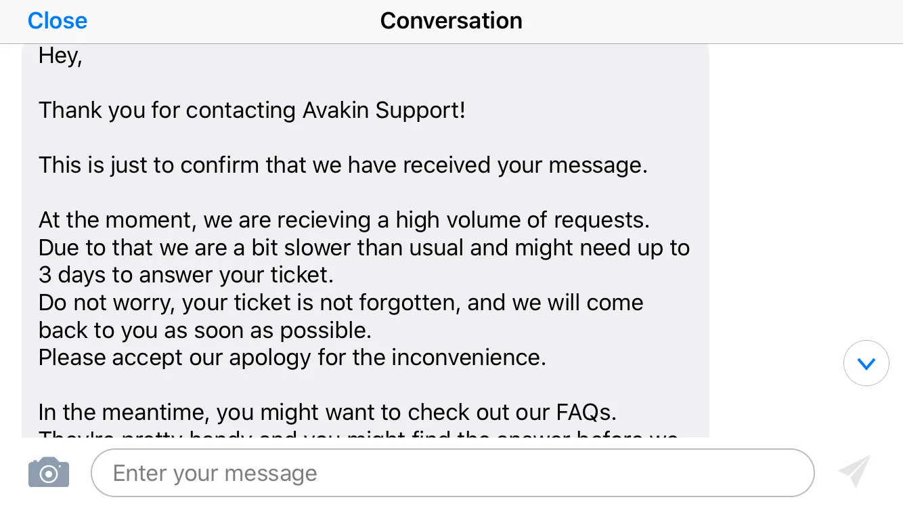Tap the 'Hey,' greeting line
The image size is (903, 508).
(x=60, y=56)
